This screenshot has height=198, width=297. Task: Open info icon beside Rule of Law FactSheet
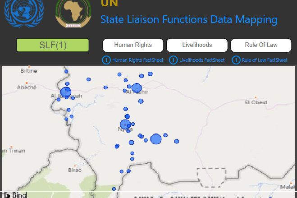point(236,60)
